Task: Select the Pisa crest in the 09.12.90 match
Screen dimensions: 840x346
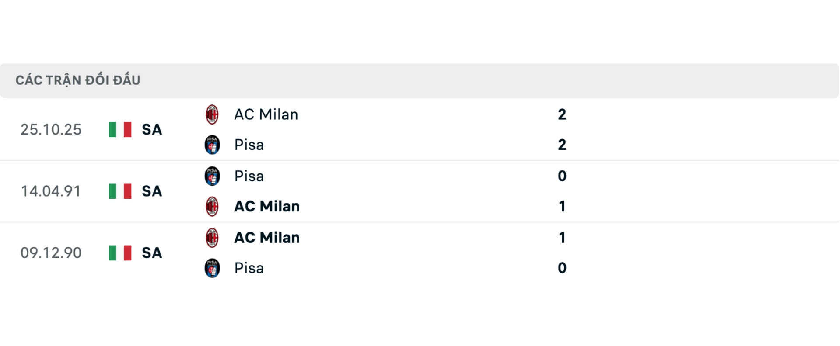Action: tap(213, 269)
